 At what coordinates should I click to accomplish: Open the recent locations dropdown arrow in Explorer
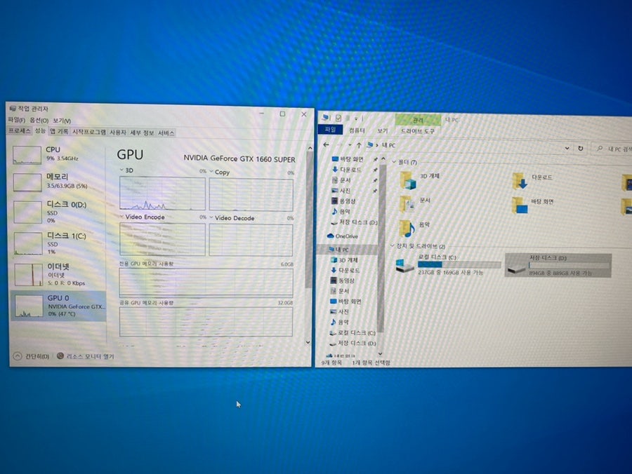pyautogui.click(x=350, y=145)
